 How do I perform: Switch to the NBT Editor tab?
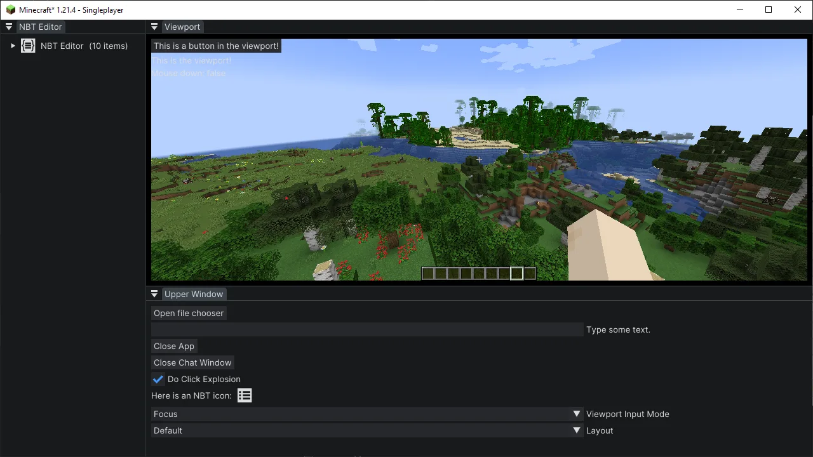[x=41, y=27]
